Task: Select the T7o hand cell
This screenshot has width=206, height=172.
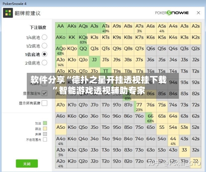Action: 106,107
